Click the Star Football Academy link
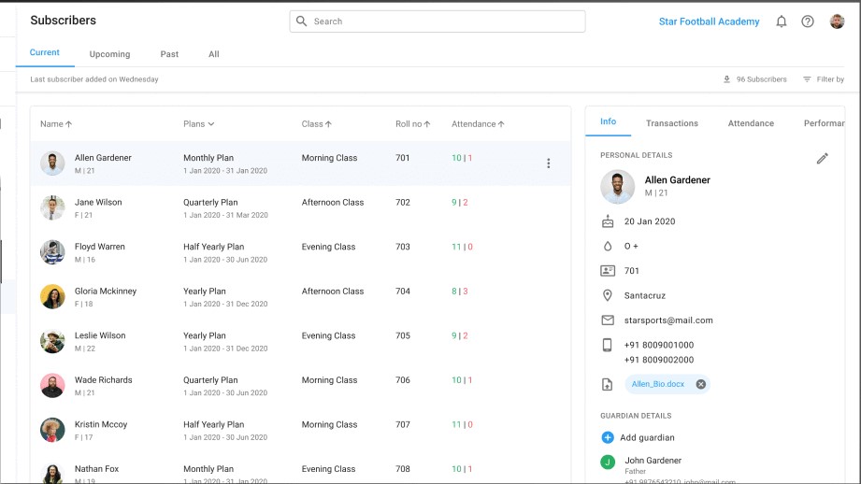Image resolution: width=861 pixels, height=484 pixels. (x=709, y=21)
